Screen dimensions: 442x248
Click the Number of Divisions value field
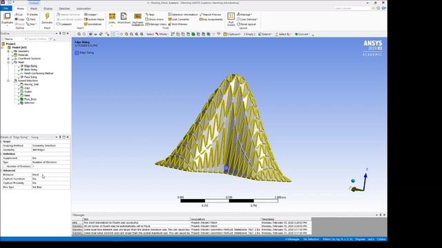coord(50,166)
